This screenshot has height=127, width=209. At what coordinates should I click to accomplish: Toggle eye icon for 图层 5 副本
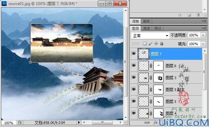(134, 89)
